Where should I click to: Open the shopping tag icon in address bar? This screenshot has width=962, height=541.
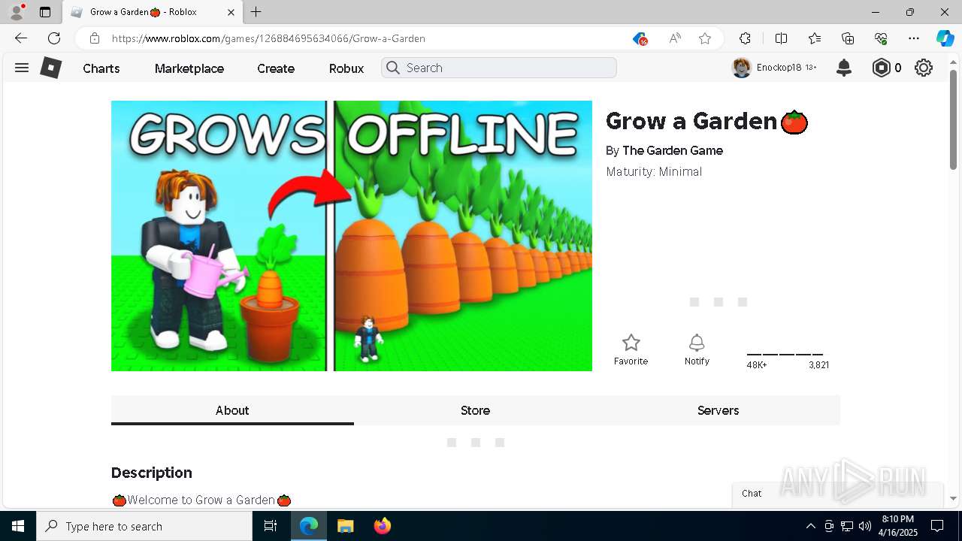640,38
